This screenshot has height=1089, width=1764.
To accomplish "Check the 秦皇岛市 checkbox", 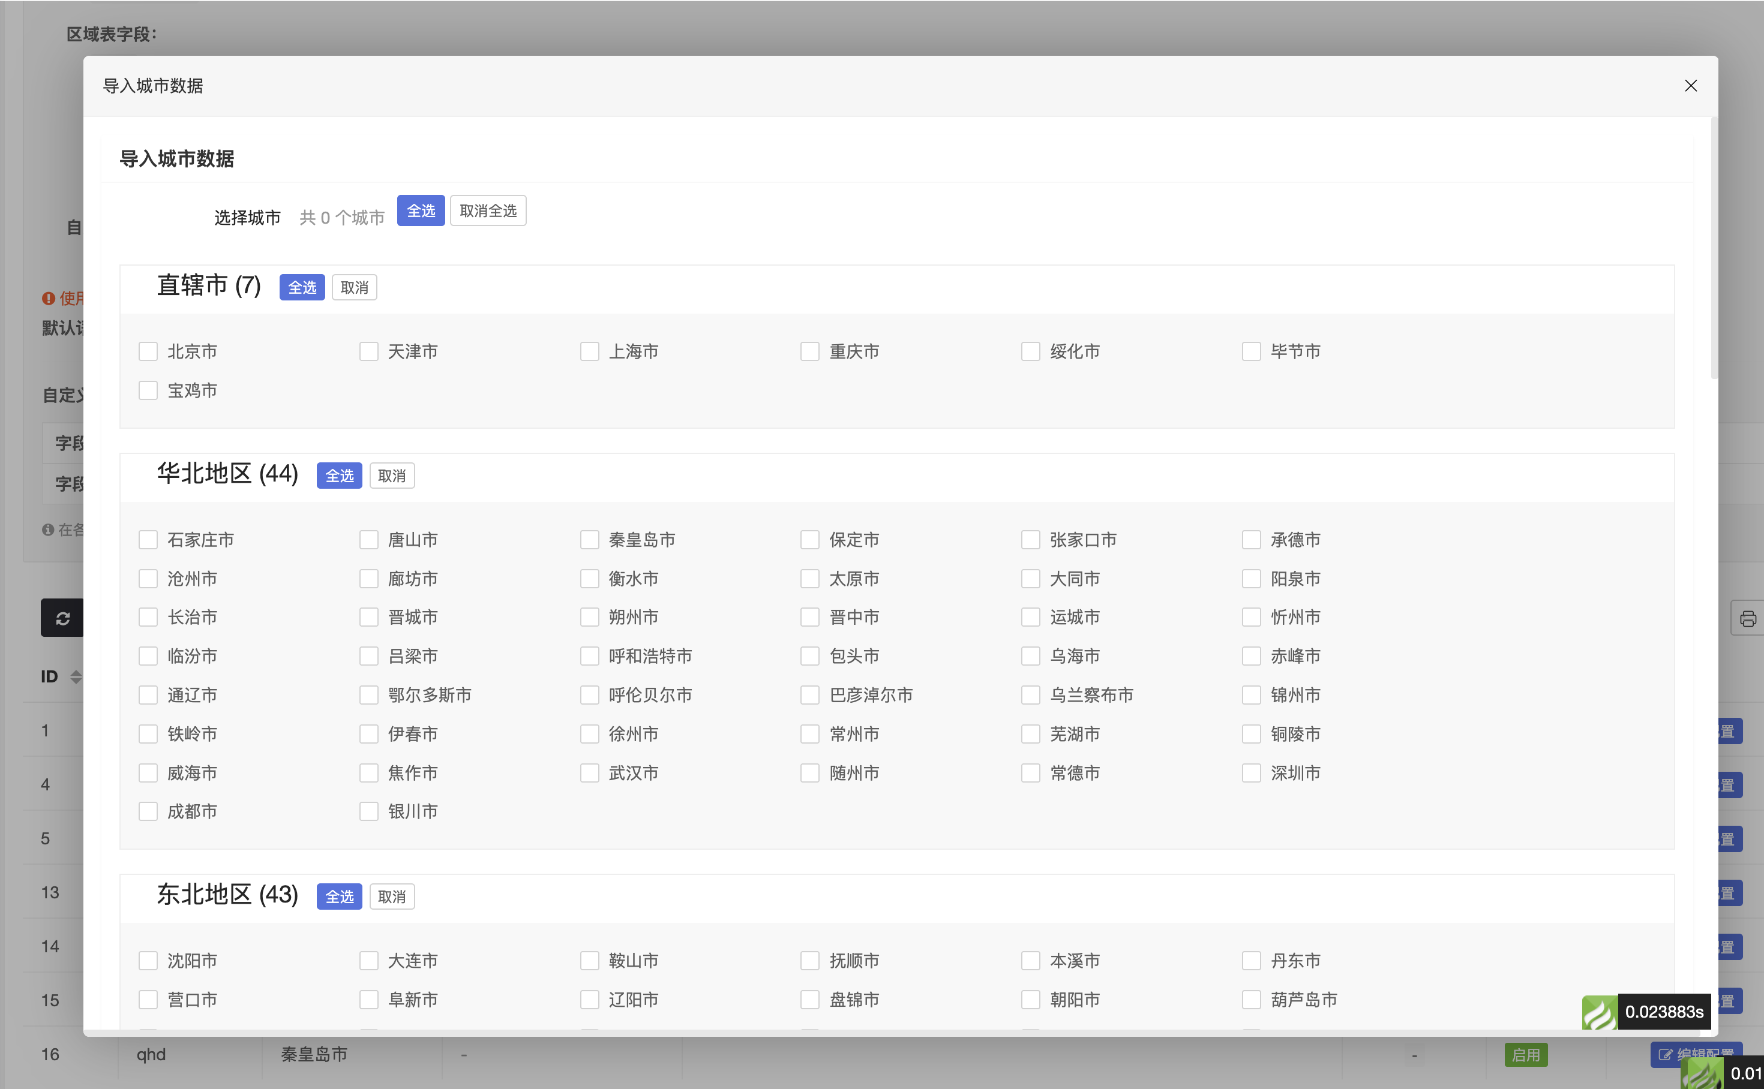I will coord(589,540).
